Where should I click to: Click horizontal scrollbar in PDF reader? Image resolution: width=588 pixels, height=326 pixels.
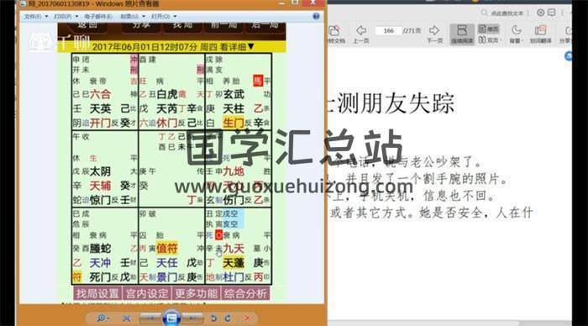[423, 323]
